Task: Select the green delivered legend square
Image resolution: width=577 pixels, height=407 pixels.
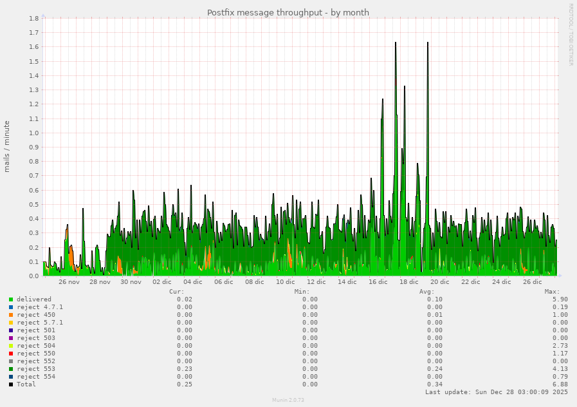Action: click(x=9, y=299)
